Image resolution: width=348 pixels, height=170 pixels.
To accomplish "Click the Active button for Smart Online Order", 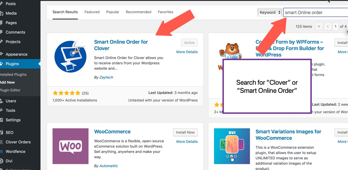I will pyautogui.click(x=189, y=42).
